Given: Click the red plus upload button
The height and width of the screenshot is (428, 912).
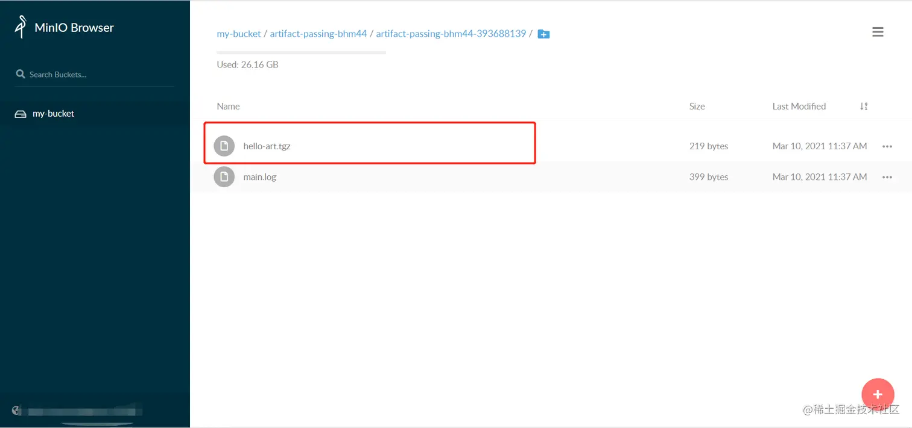Looking at the screenshot, I should pos(878,394).
